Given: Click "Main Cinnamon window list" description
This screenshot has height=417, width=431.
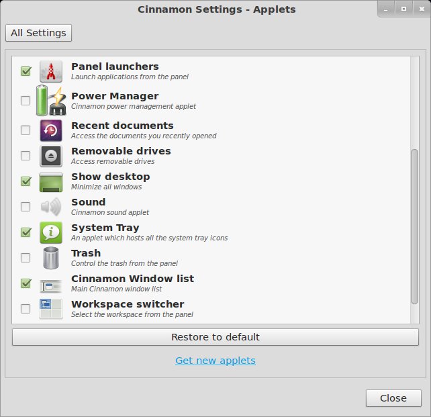Looking at the screenshot, I should (x=116, y=289).
